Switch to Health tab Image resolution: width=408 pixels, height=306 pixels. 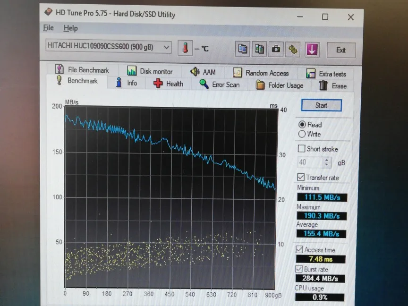(x=169, y=84)
